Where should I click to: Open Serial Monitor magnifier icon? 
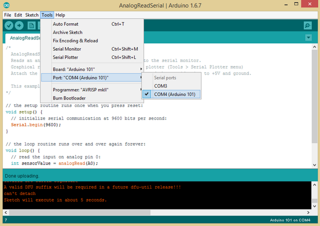(x=307, y=25)
